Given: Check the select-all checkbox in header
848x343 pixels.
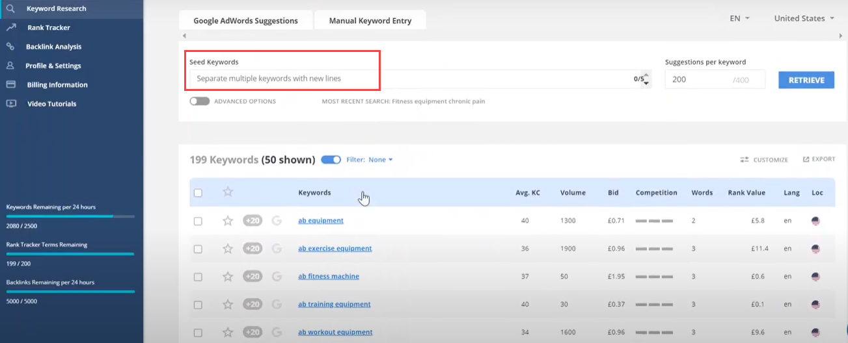Looking at the screenshot, I should [x=198, y=193].
